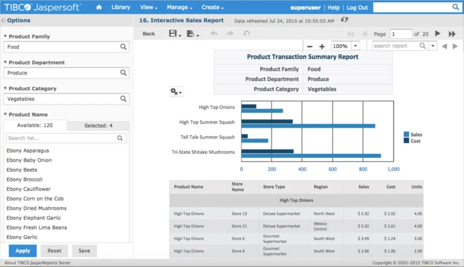The width and height of the screenshot is (464, 267).
Task: Open the Export report icon
Action: click(191, 33)
